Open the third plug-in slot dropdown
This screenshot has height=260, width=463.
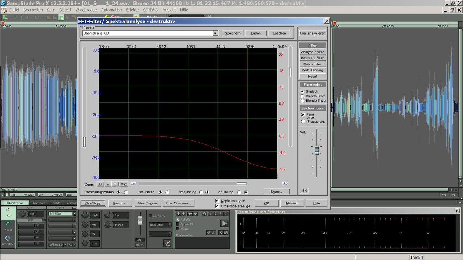[x=74, y=226]
